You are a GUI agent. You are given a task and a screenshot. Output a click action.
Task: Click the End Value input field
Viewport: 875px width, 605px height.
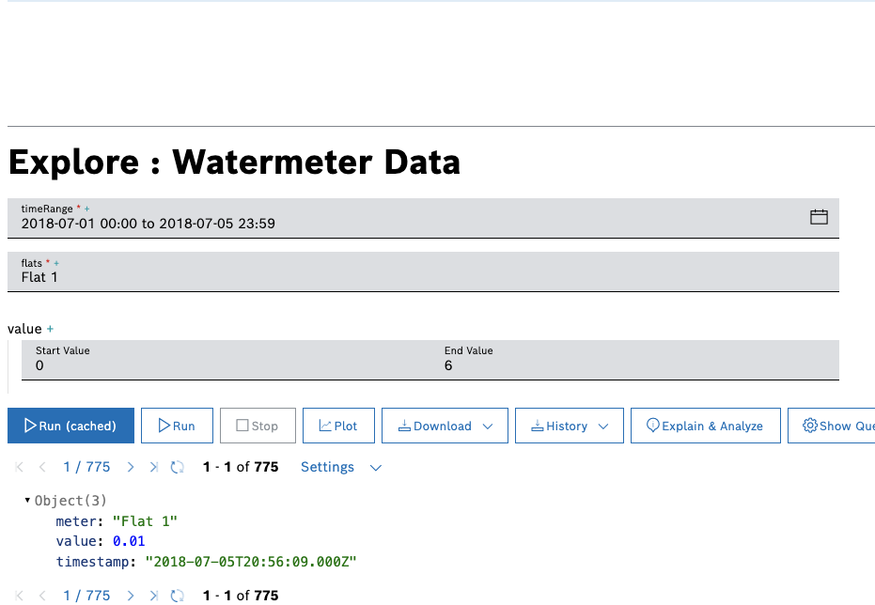(639, 365)
